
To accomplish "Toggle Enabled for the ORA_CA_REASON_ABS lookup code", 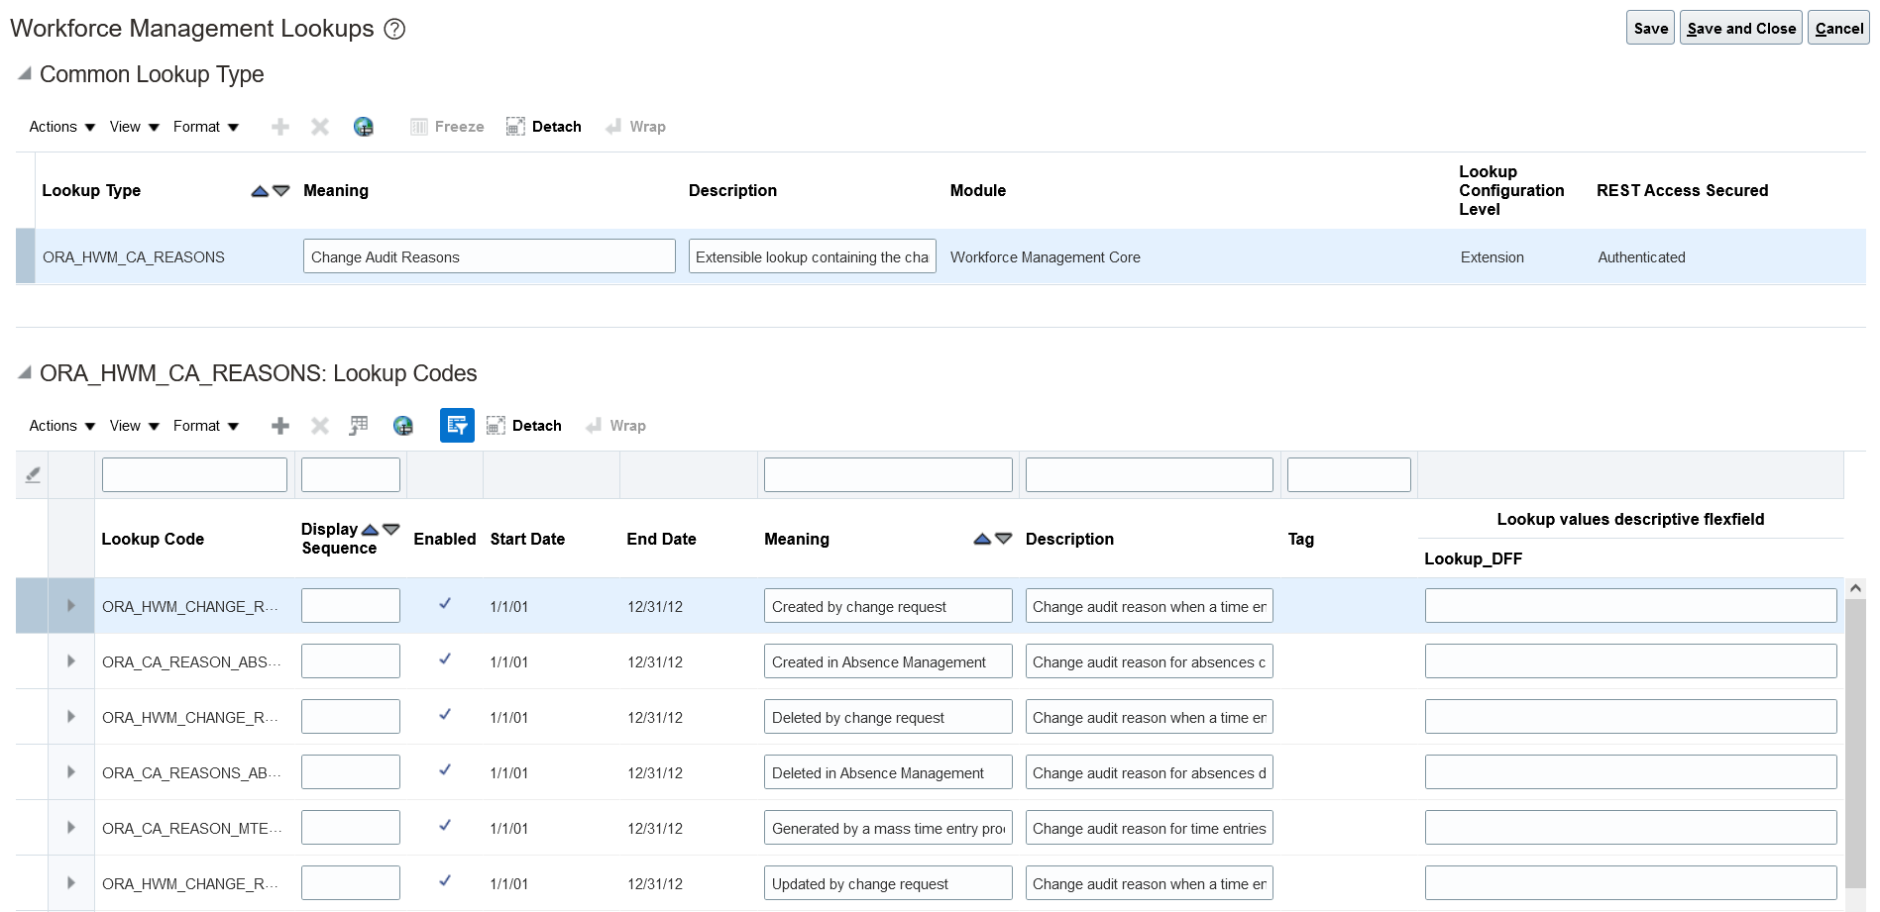I will [444, 659].
